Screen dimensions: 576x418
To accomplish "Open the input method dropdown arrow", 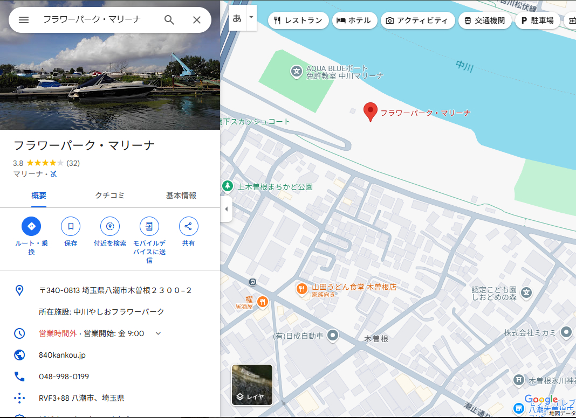I will [x=251, y=18].
